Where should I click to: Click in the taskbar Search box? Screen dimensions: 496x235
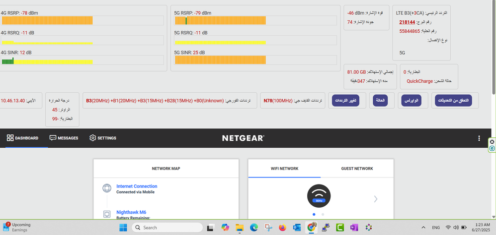[168, 228]
